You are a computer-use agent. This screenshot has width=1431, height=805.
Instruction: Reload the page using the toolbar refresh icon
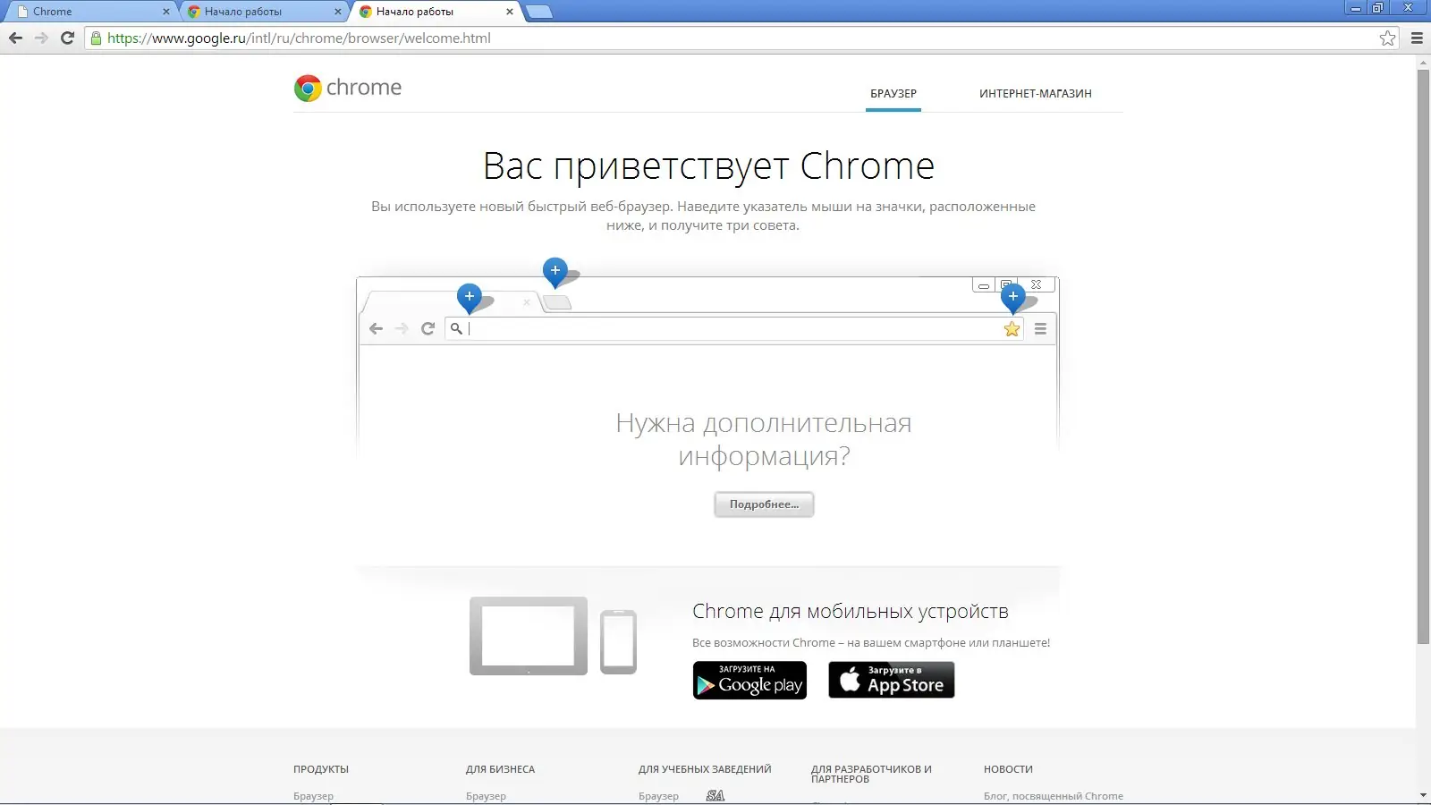point(67,38)
